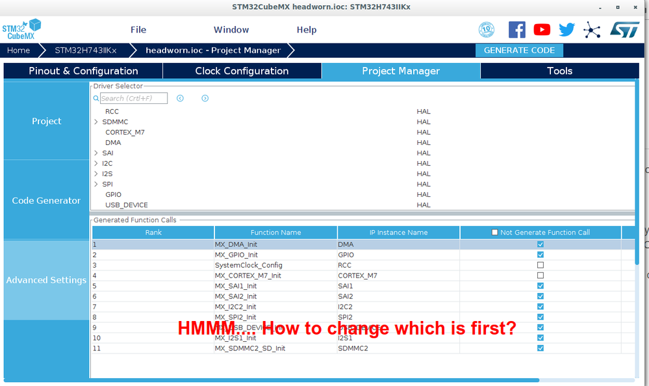The image size is (649, 386).
Task: Click the vertical scrollbar on the right
Action: [637, 172]
